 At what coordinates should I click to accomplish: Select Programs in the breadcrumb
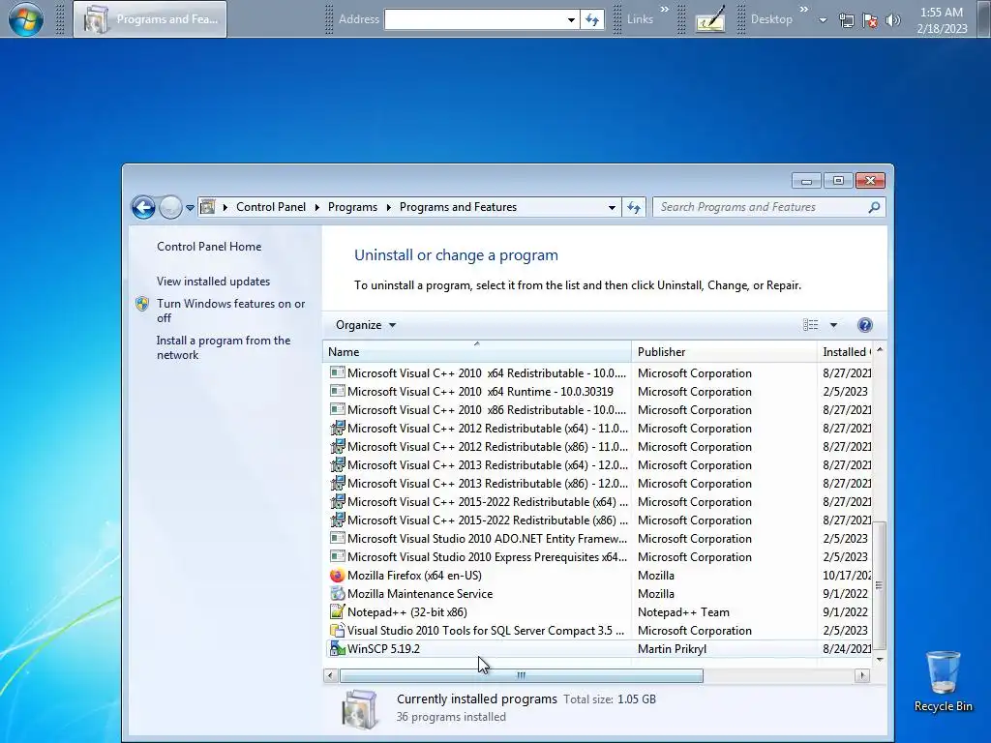pyautogui.click(x=352, y=207)
